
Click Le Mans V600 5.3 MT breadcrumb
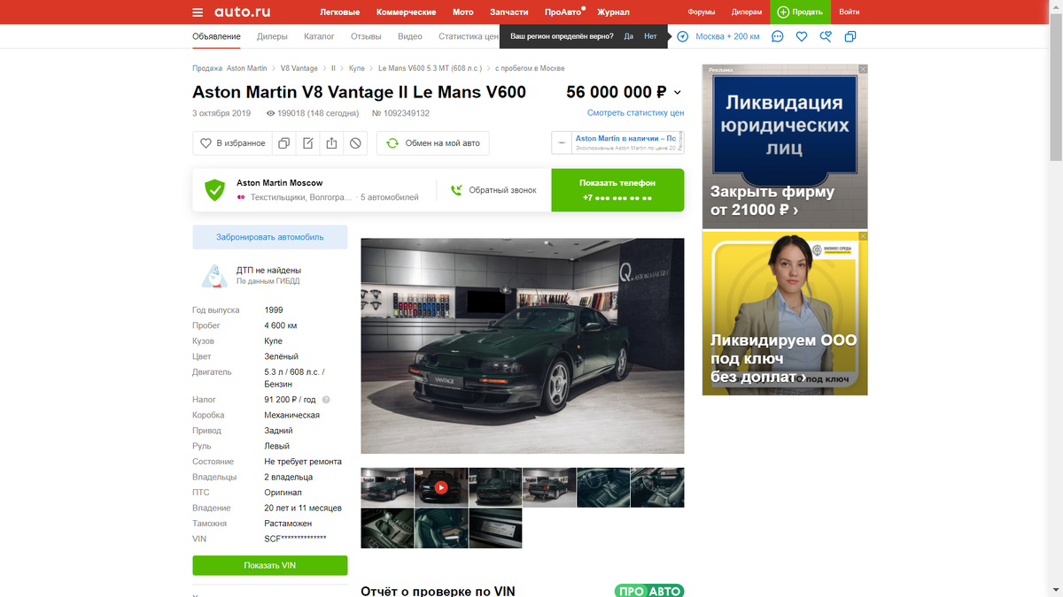click(430, 68)
